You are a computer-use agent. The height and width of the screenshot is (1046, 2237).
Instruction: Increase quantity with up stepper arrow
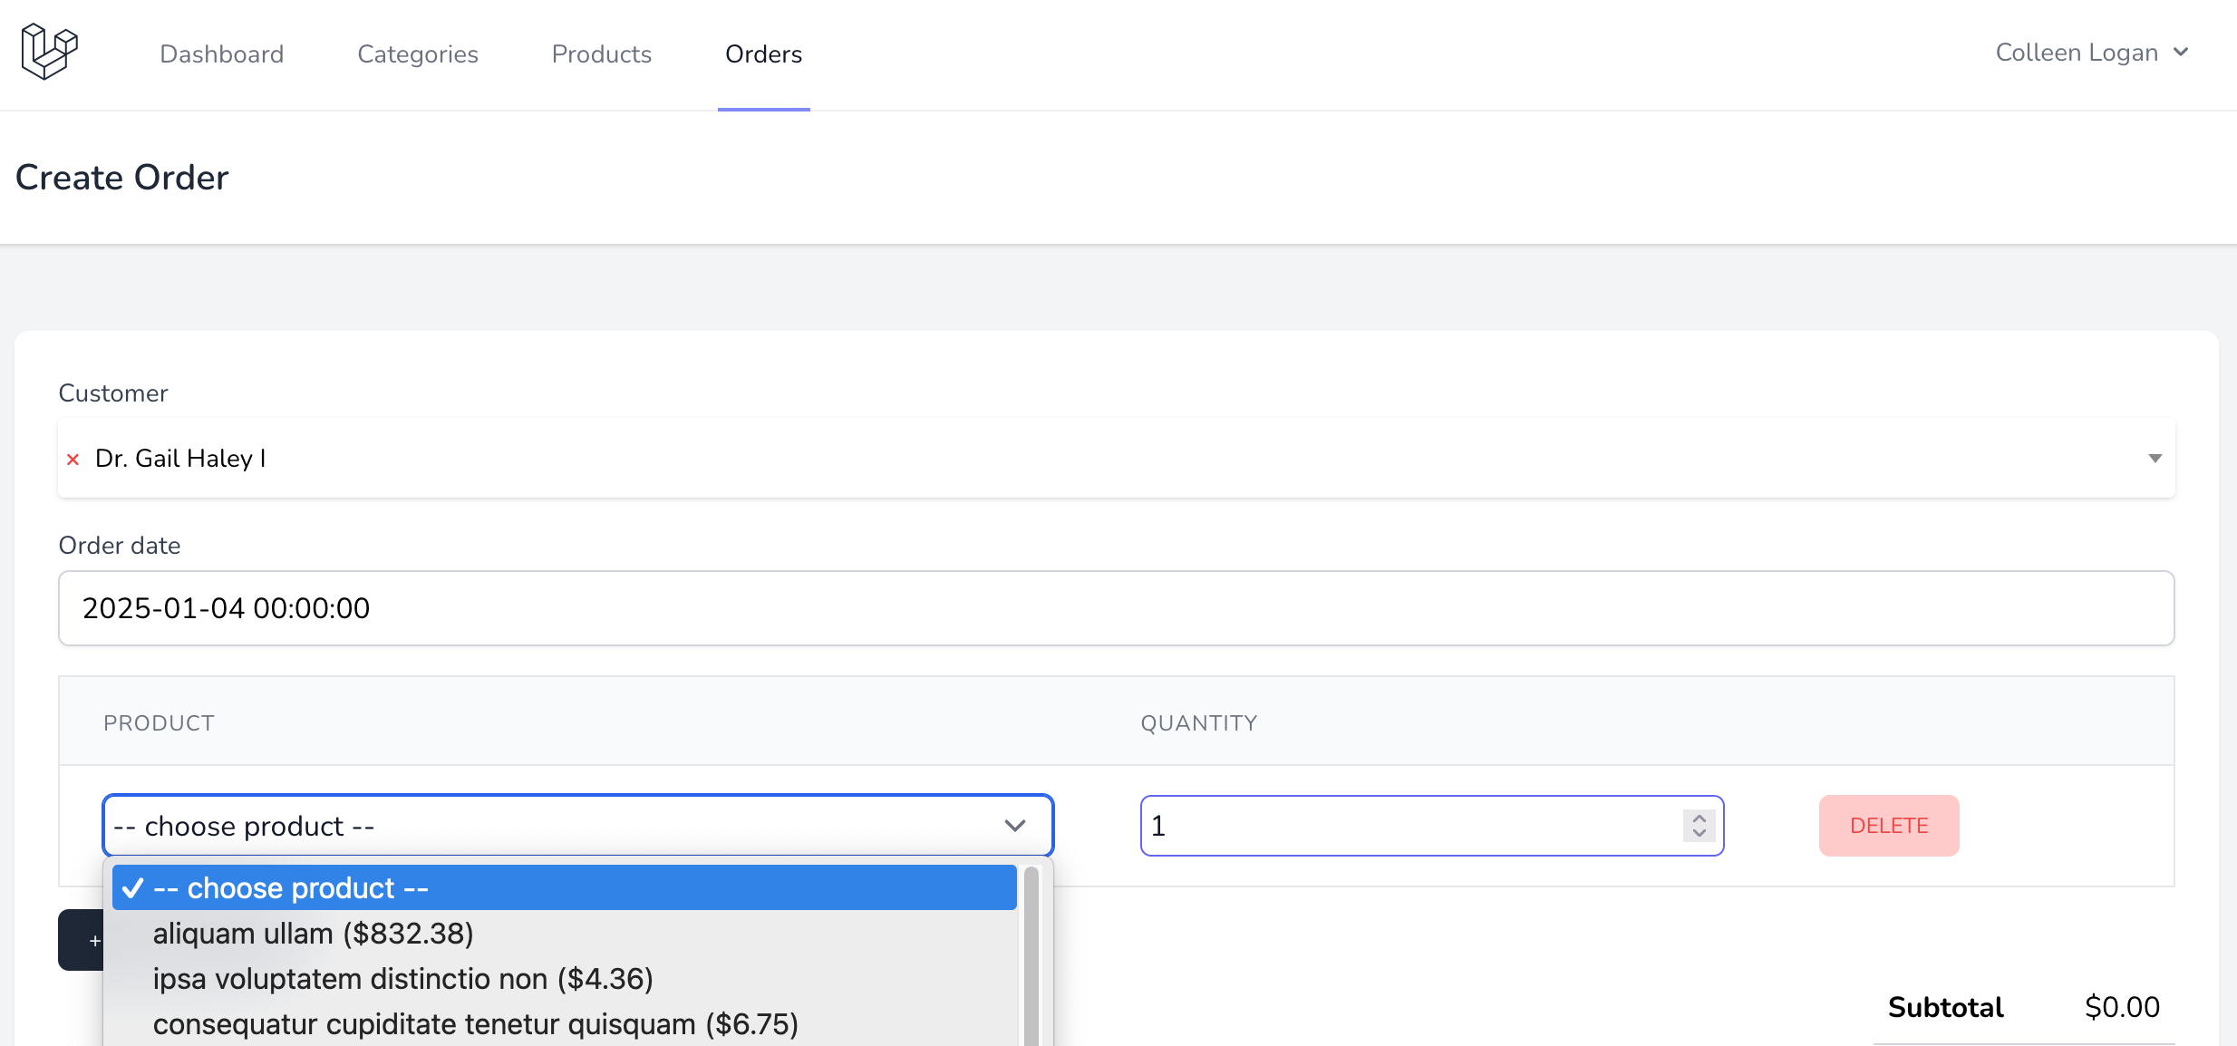pyautogui.click(x=1700, y=818)
